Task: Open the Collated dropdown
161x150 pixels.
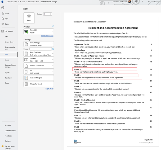Action: point(39,60)
